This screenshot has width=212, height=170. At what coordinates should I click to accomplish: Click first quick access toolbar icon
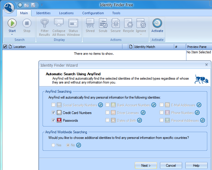tap(20, 5)
